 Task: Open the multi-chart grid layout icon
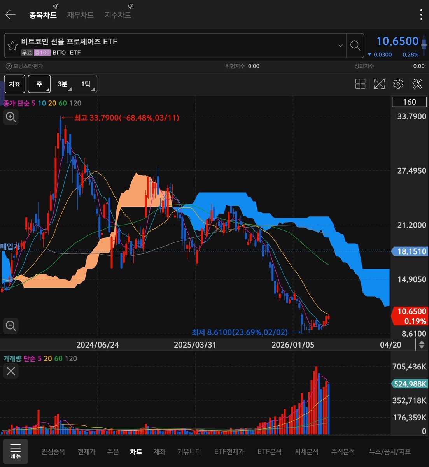(361, 84)
